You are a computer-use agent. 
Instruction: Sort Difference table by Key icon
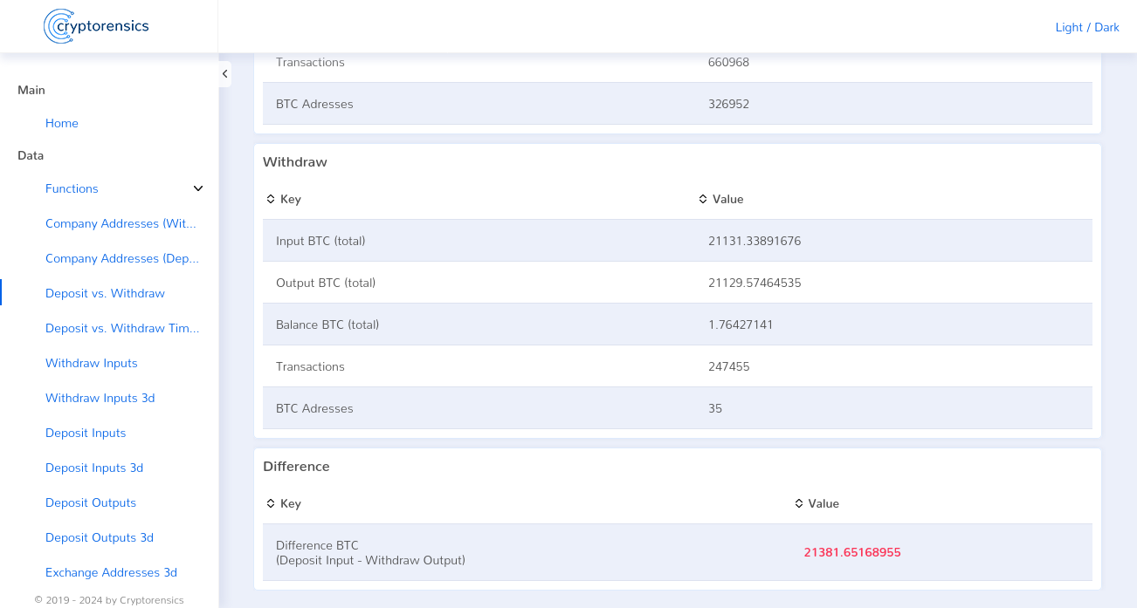pyautogui.click(x=271, y=503)
